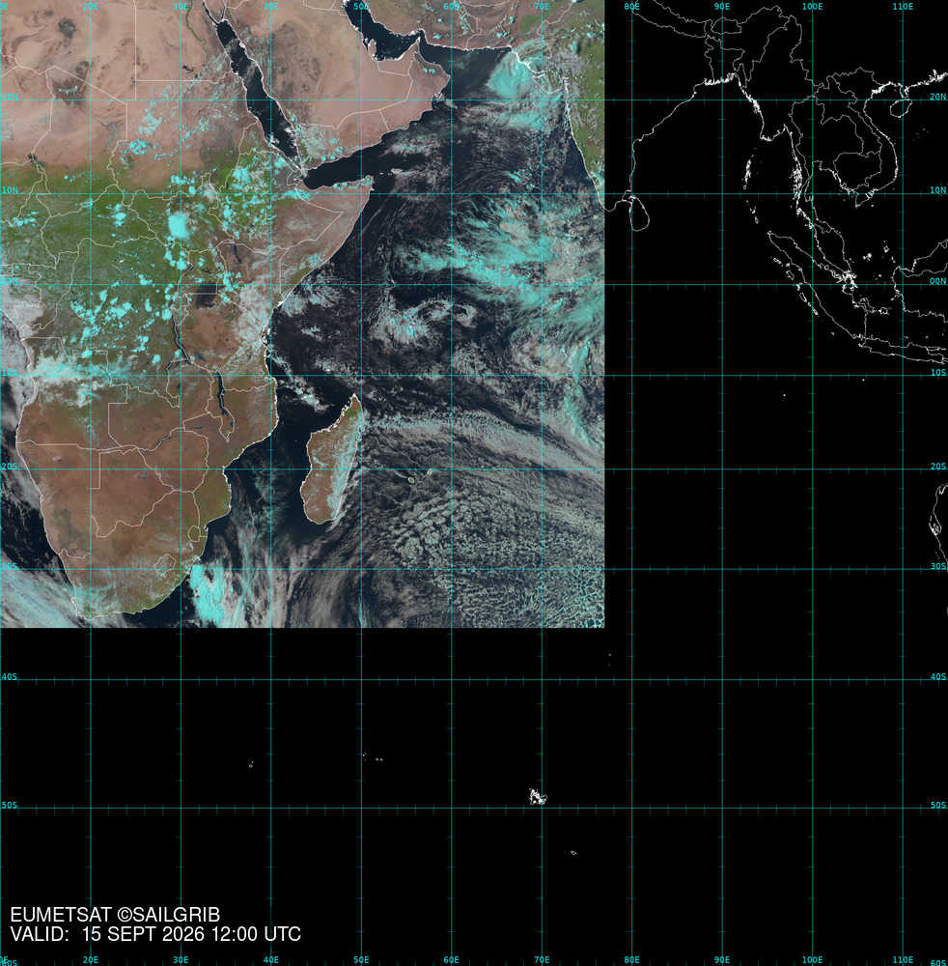
Task: Click the cyan cloud mass near Pakistan coast
Action: [x=513, y=77]
